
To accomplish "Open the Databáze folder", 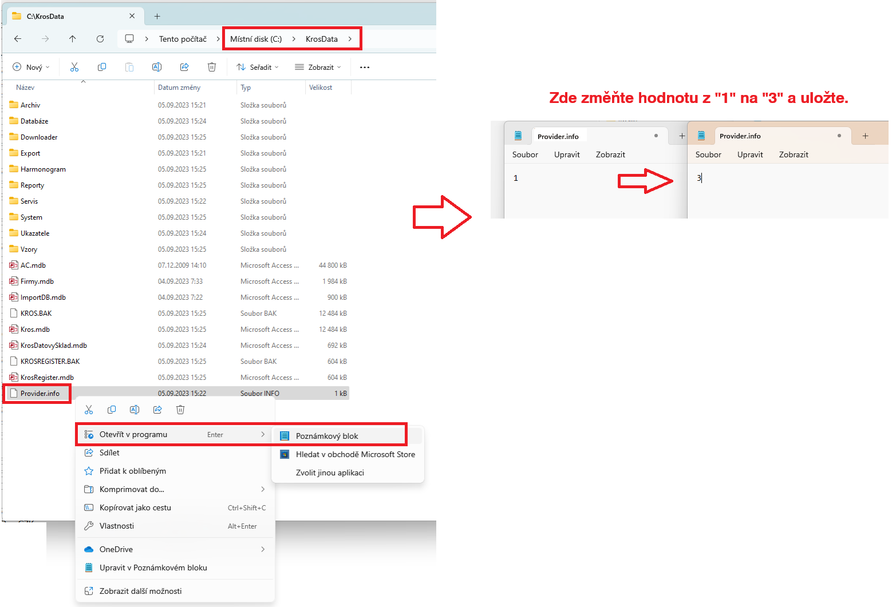I will click(x=34, y=121).
